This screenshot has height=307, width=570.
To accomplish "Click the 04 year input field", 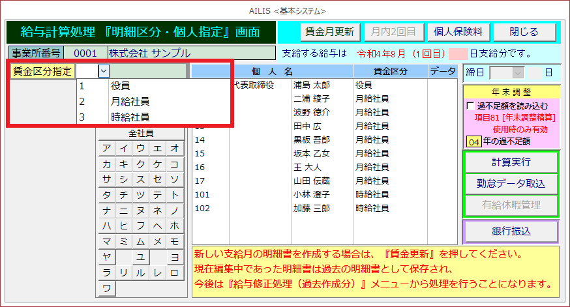I will [473, 140].
